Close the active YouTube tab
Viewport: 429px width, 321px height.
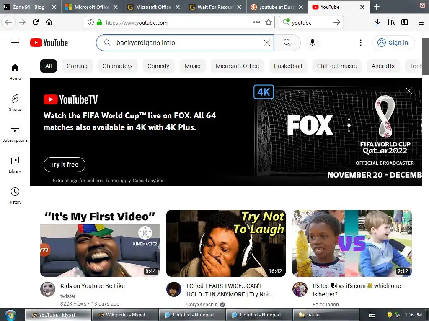pos(362,7)
